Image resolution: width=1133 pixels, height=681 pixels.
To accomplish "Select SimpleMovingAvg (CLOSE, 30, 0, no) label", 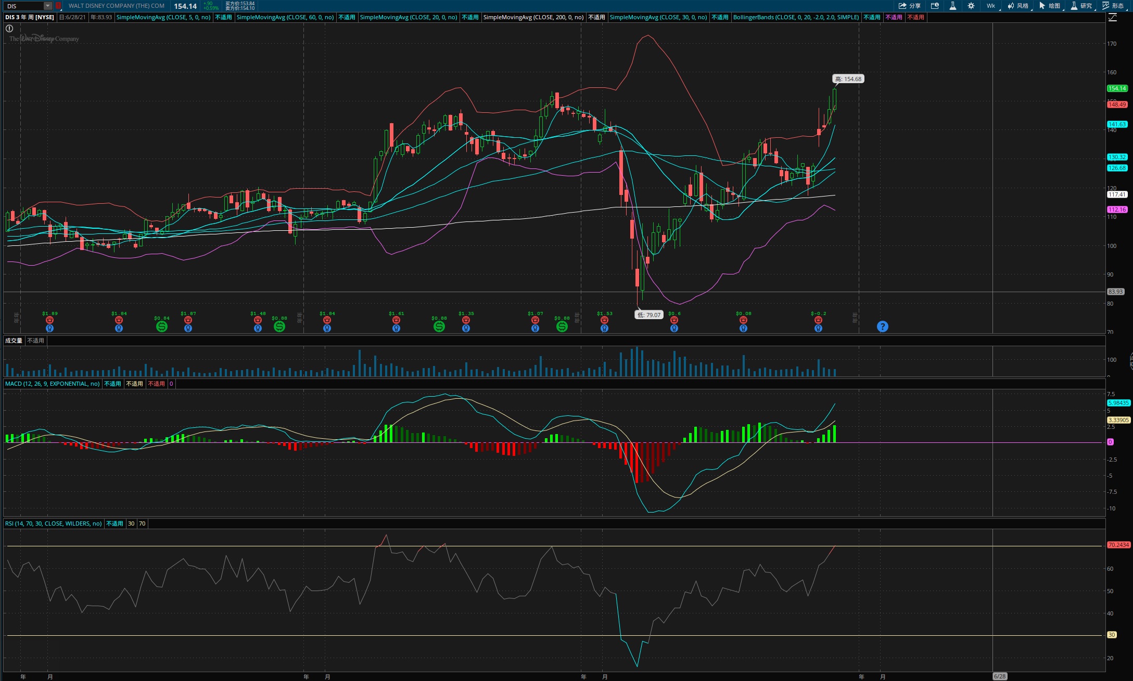I will [658, 17].
